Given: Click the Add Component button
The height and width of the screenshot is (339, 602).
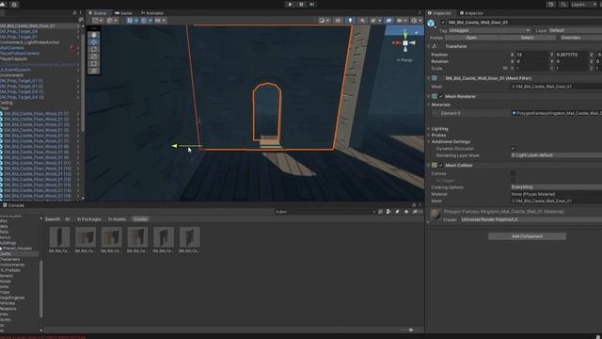Looking at the screenshot, I should [x=527, y=236].
